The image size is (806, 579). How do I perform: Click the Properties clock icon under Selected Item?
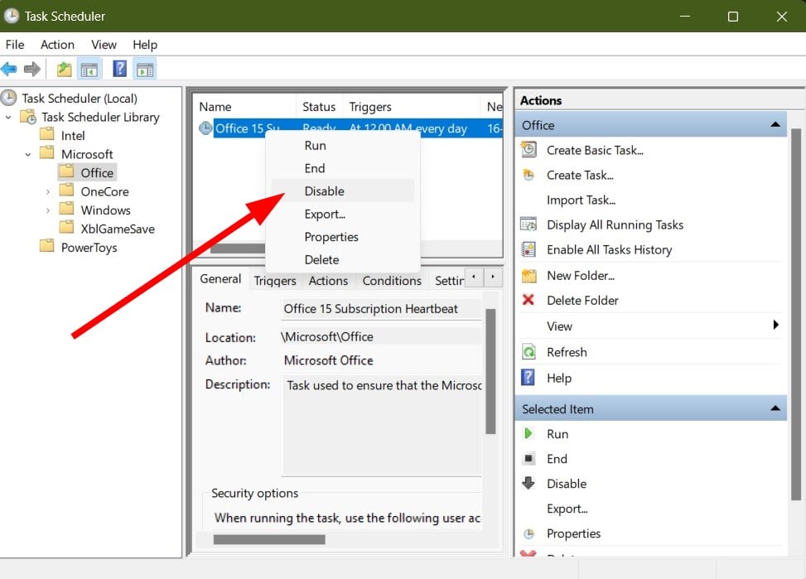528,533
